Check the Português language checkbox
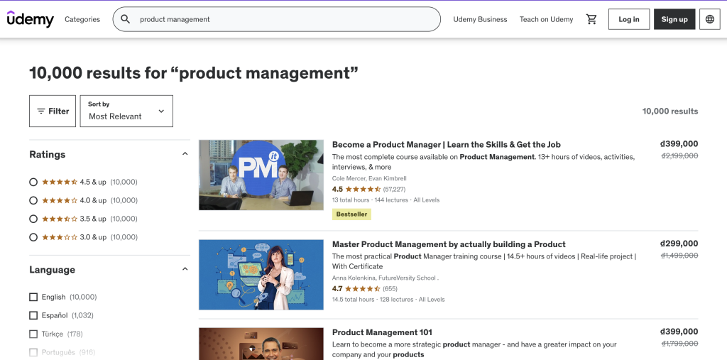Screen dimensions: 727x360 33,352
